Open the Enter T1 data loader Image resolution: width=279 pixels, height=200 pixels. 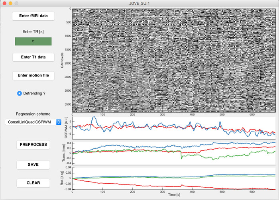click(x=33, y=57)
